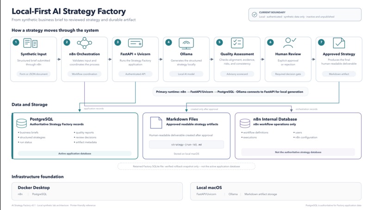Image resolution: width=373 pixels, height=210 pixels.
Task: Click the 'Quality Assessment' card title
Action: coord(237,54)
